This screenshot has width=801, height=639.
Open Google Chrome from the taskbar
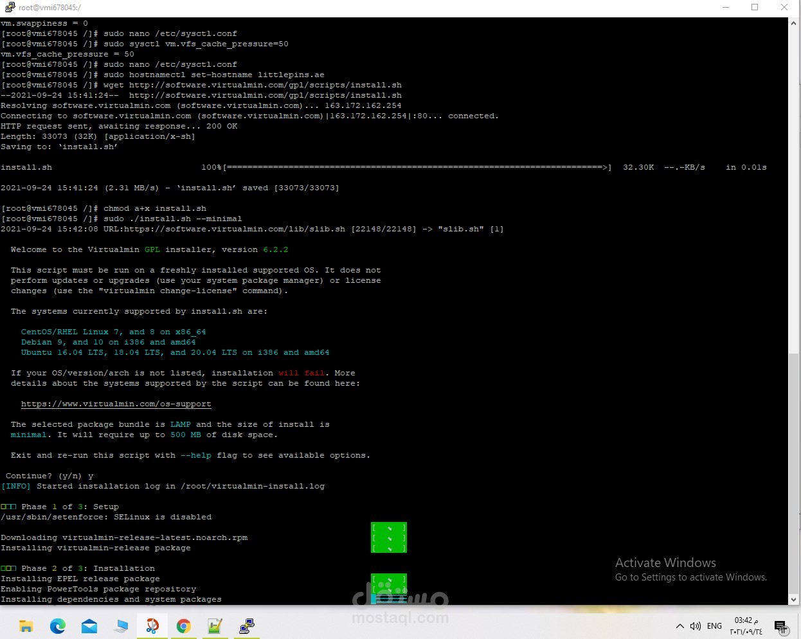(x=184, y=626)
